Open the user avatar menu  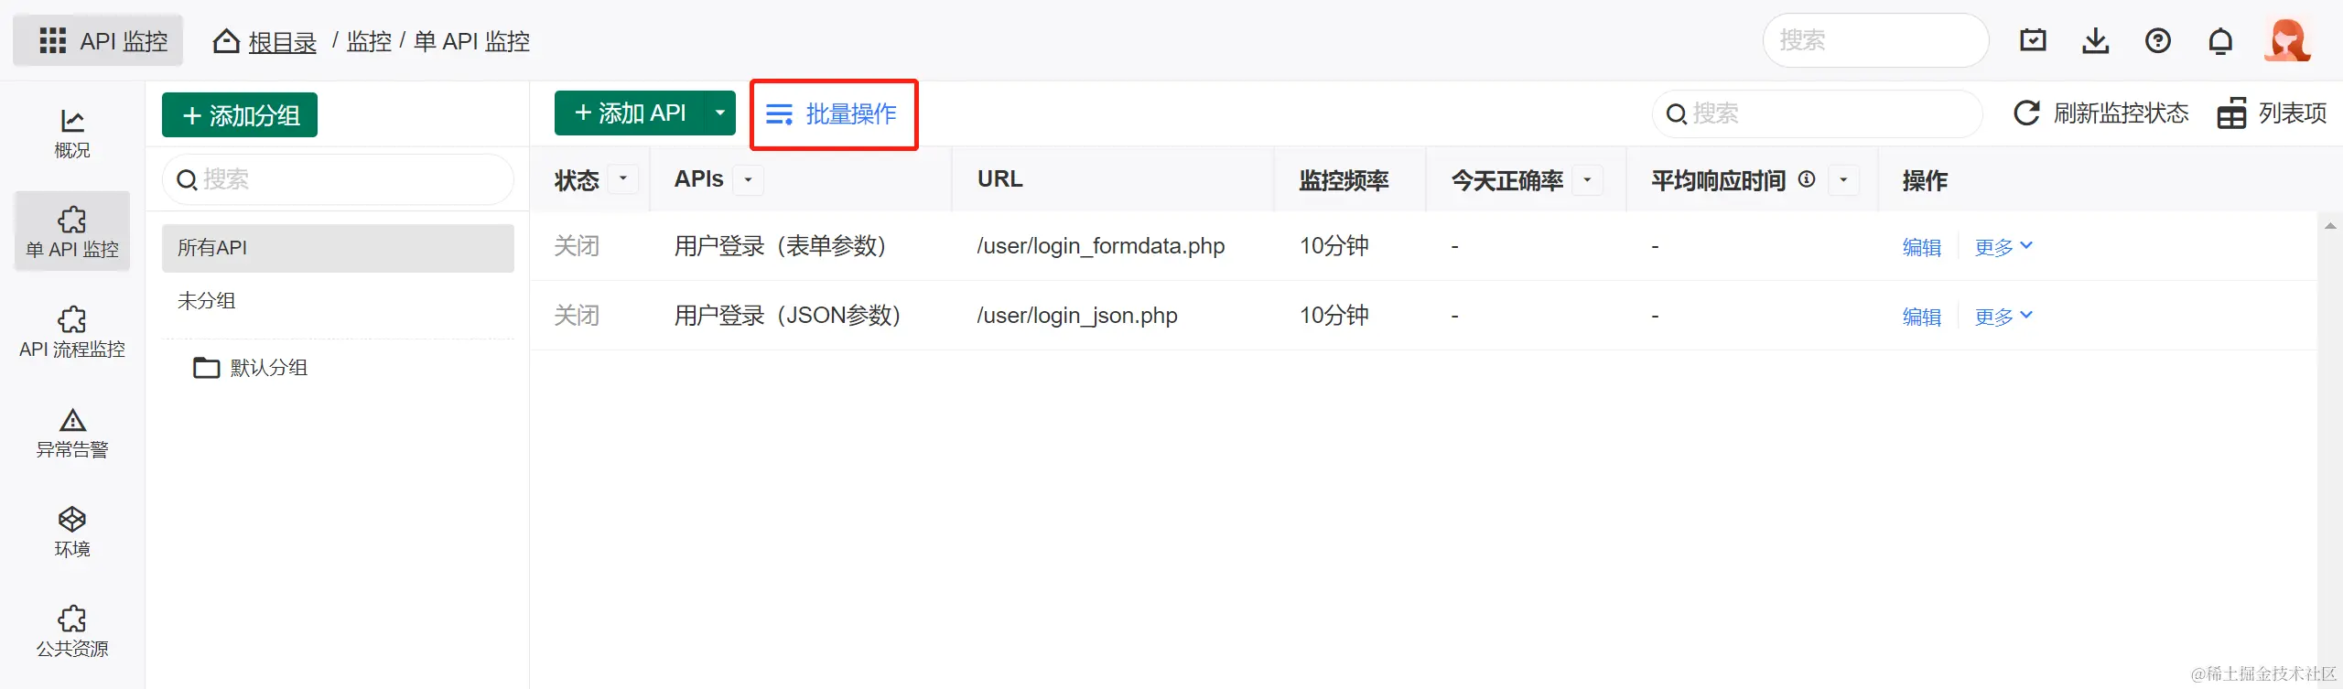click(2287, 40)
